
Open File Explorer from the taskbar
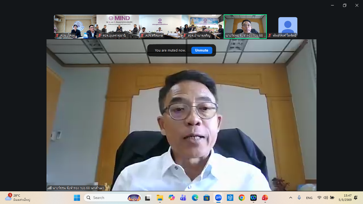160,198
